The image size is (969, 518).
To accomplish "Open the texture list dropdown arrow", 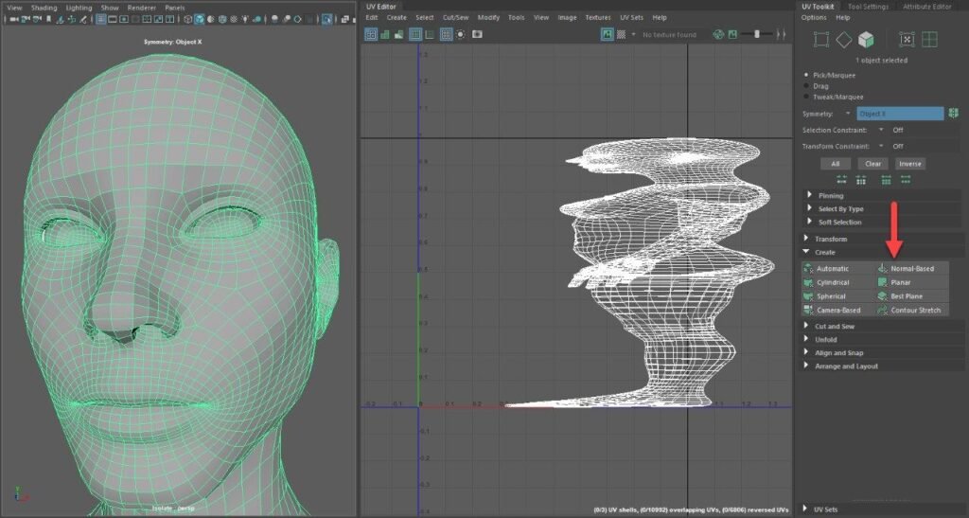I will click(633, 35).
